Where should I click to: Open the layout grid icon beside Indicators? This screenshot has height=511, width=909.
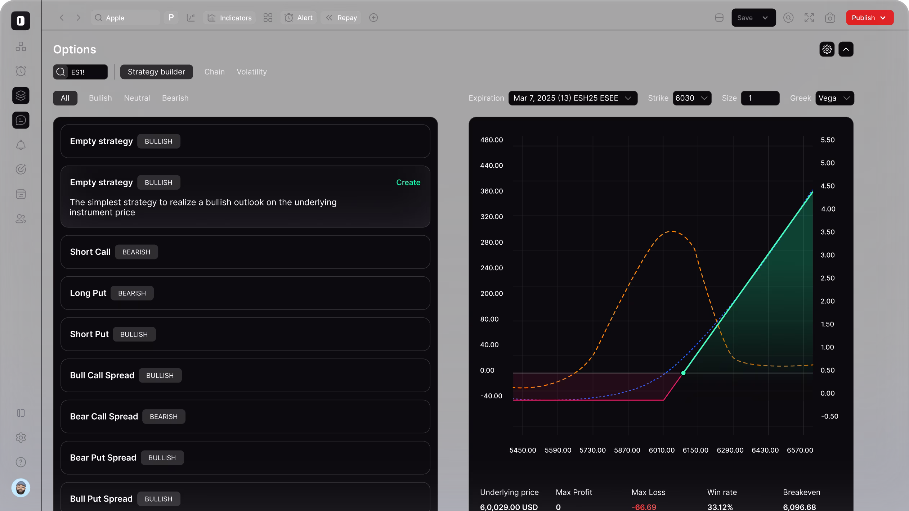point(268,18)
